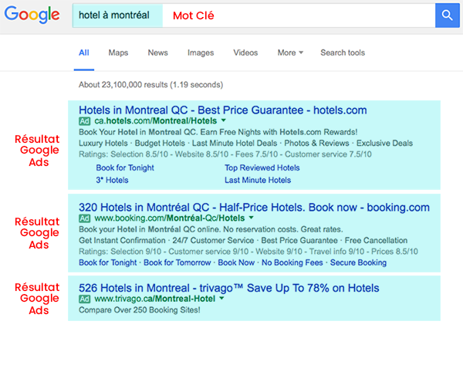
Task: Click the www.trivago.ca/Montreal-Hotel URL
Action: (155, 299)
